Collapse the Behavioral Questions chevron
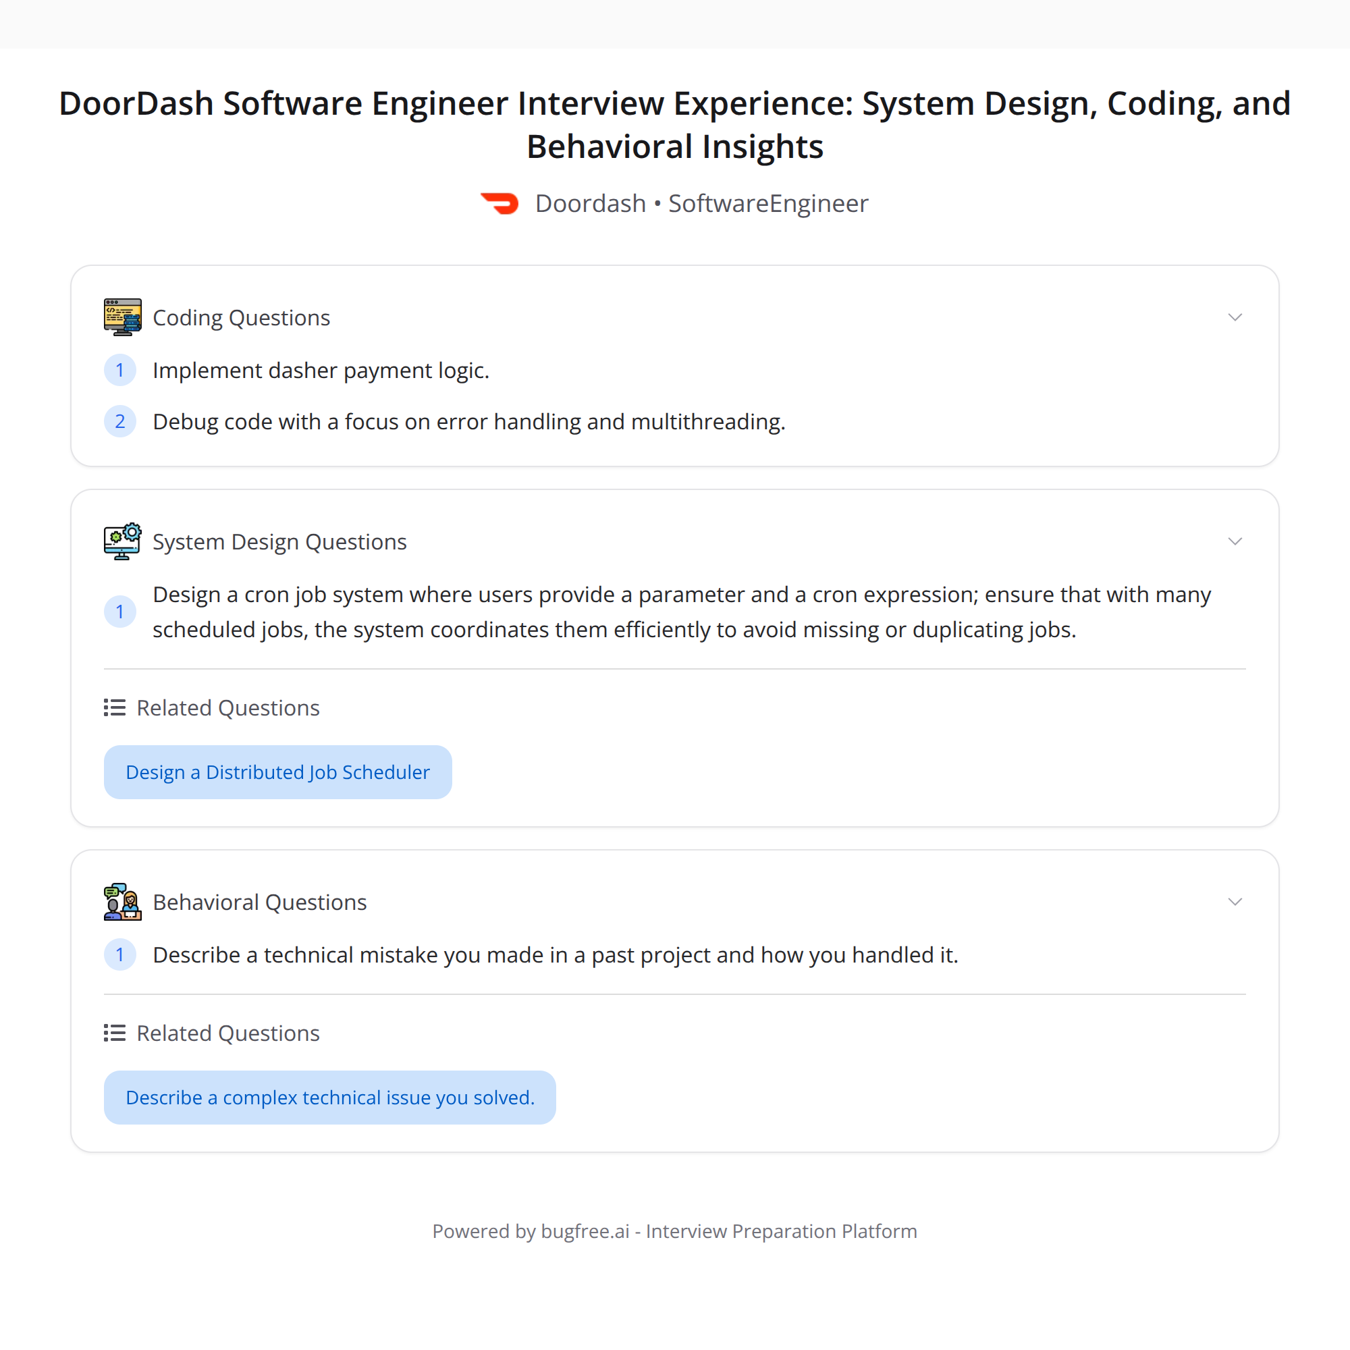Viewport: 1350px width, 1350px height. [1235, 902]
